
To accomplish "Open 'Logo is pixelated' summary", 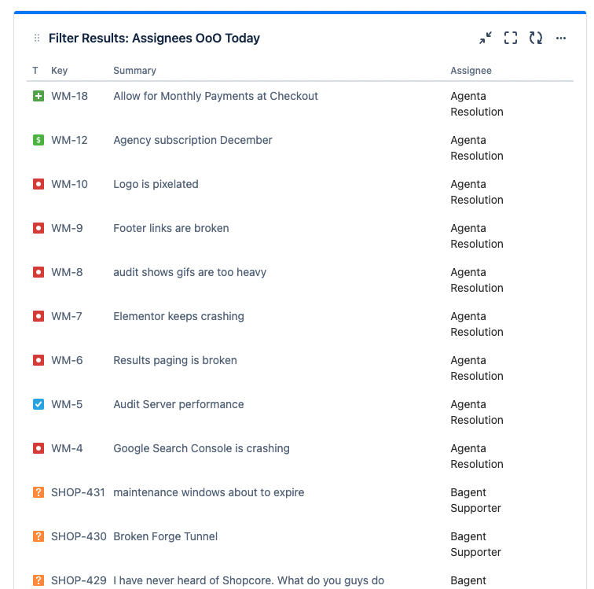I will click(156, 184).
